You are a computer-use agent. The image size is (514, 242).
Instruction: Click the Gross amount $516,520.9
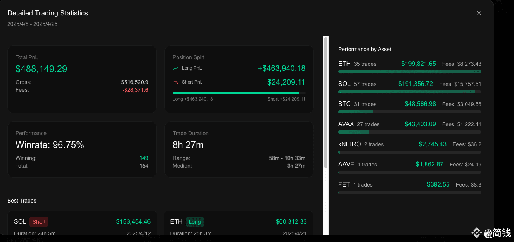coord(135,82)
